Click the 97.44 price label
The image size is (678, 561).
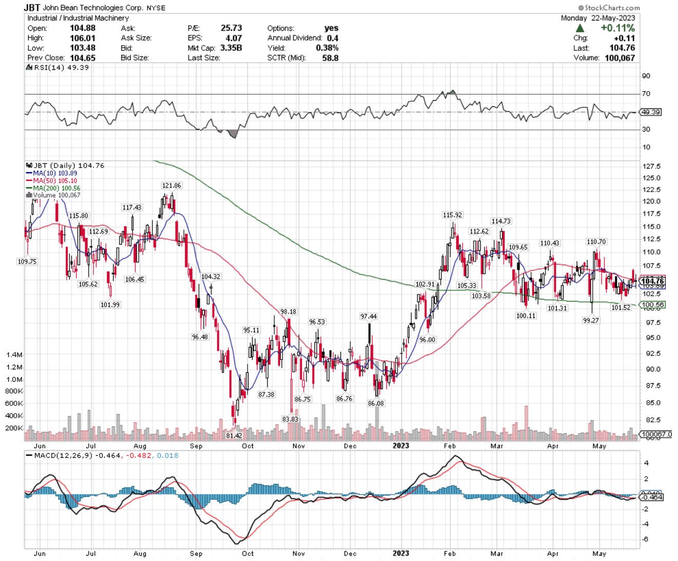pos(368,316)
